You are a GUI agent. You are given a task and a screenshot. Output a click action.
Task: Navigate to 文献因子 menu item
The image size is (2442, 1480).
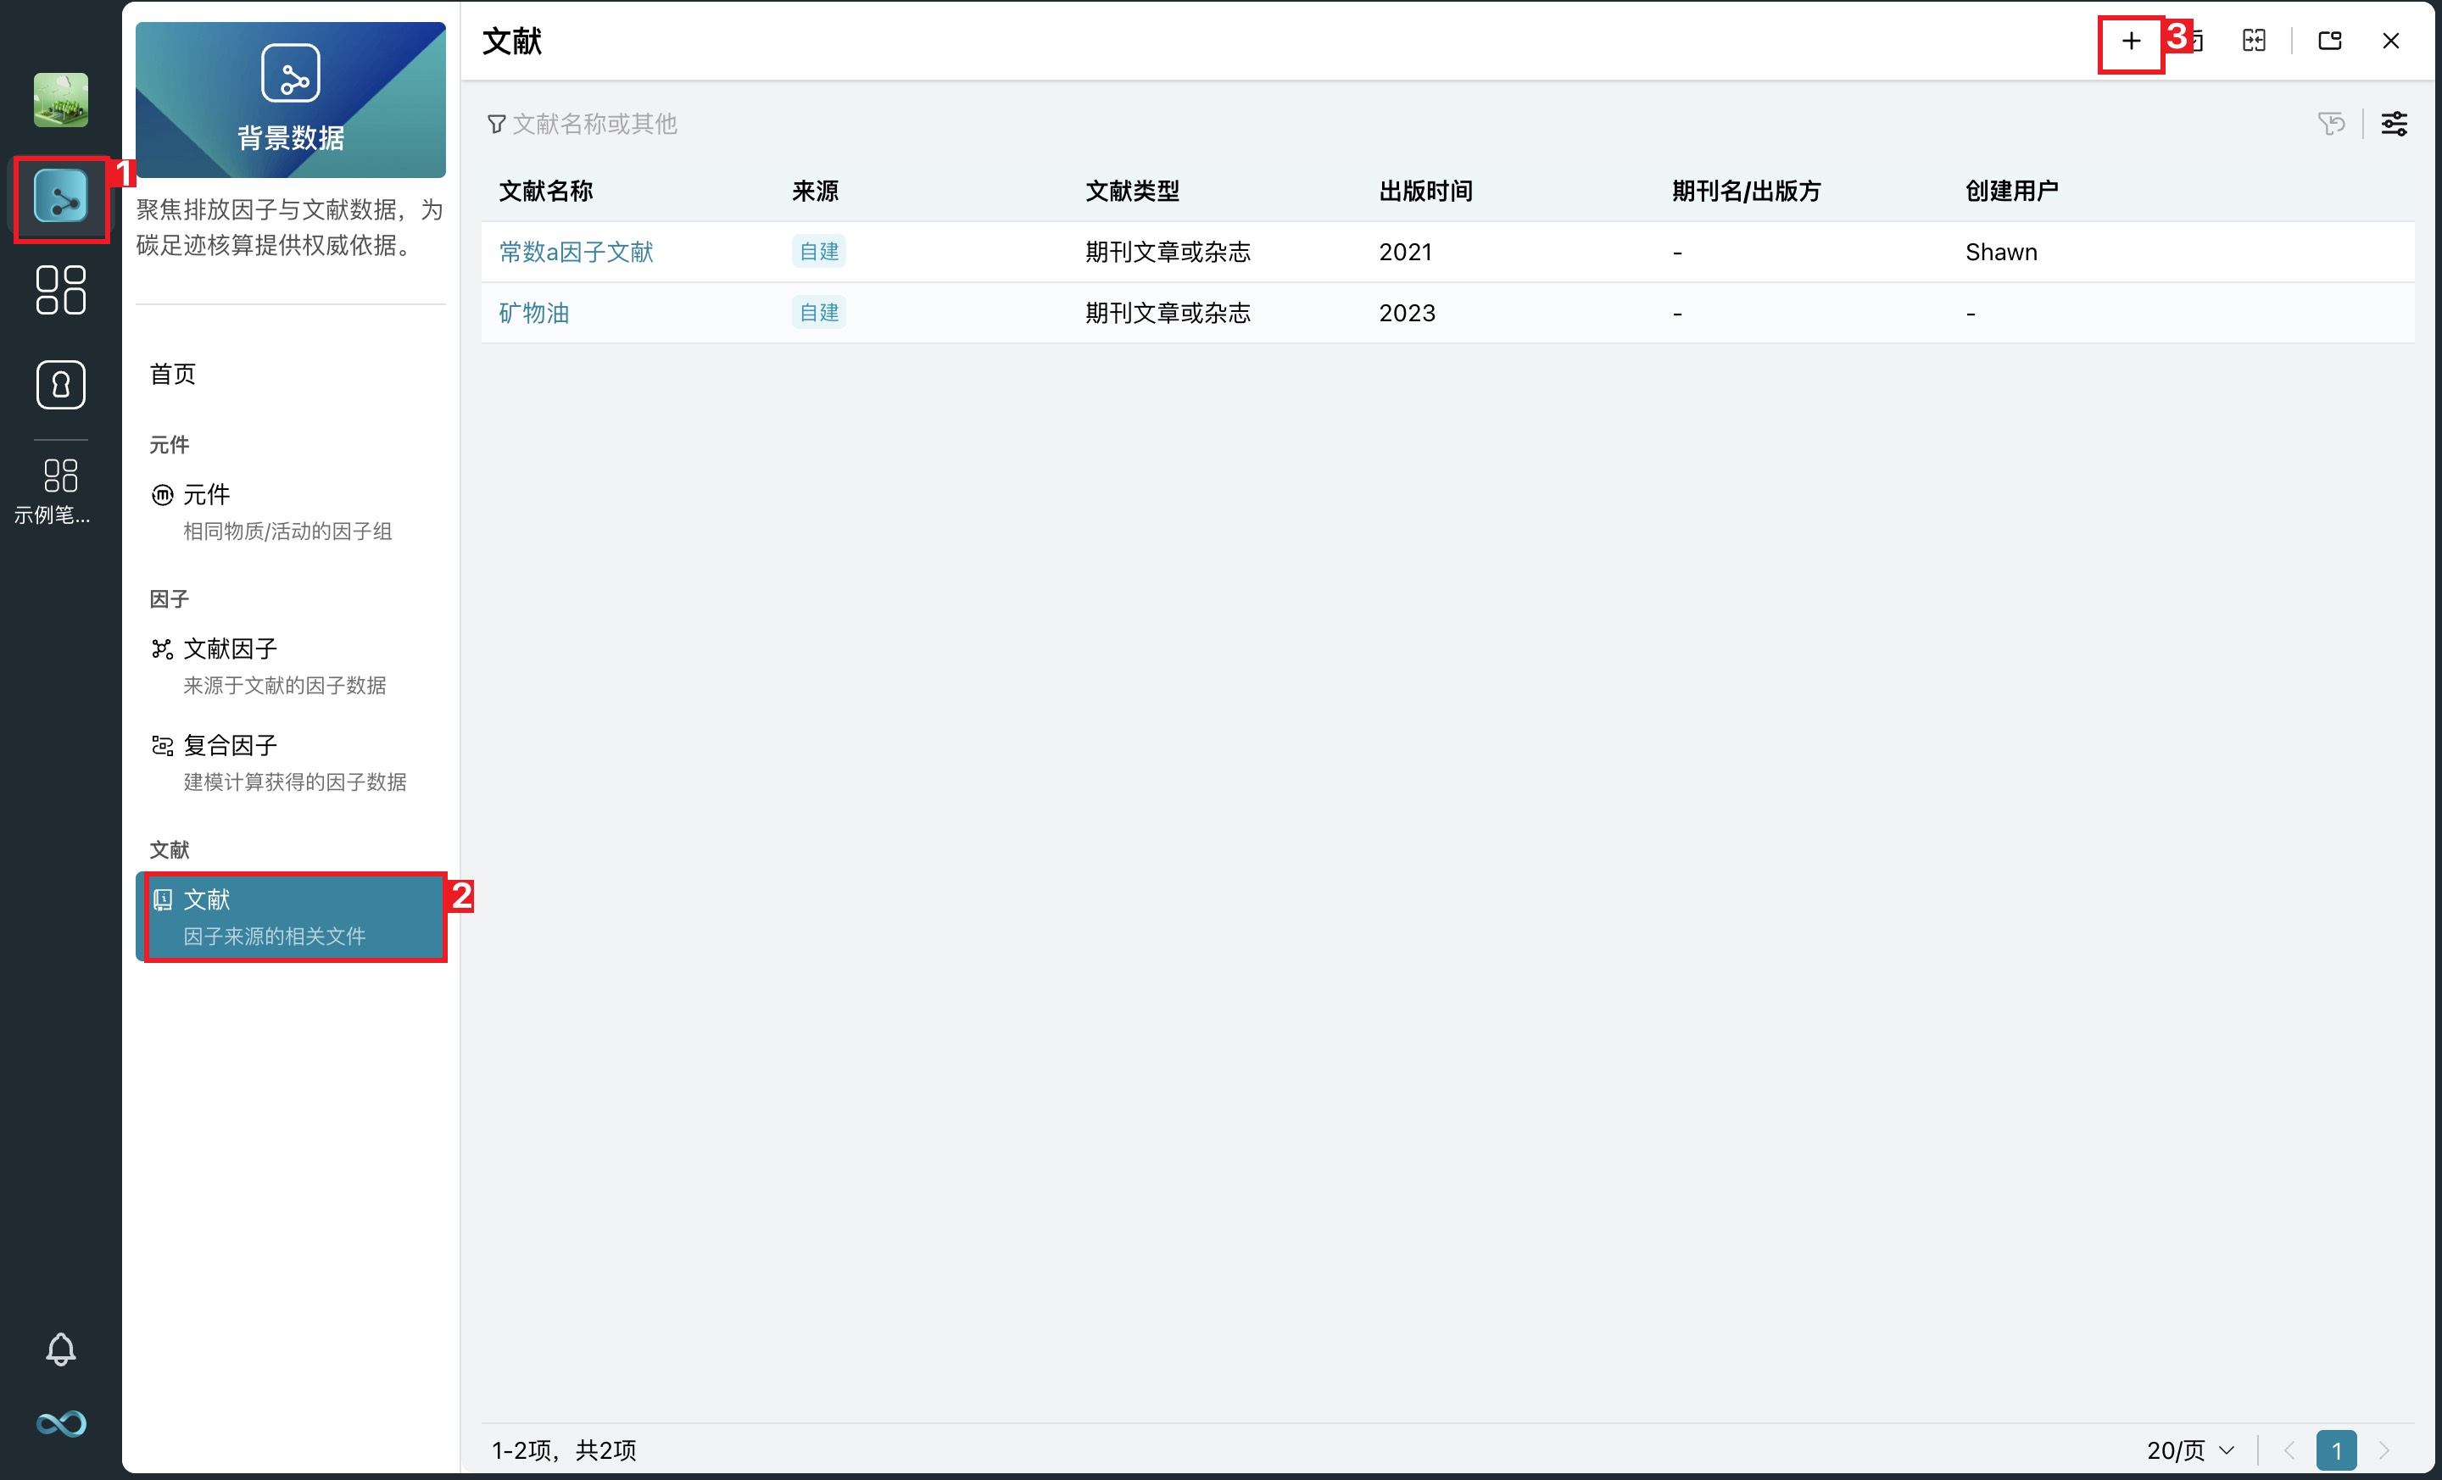pyautogui.click(x=230, y=648)
